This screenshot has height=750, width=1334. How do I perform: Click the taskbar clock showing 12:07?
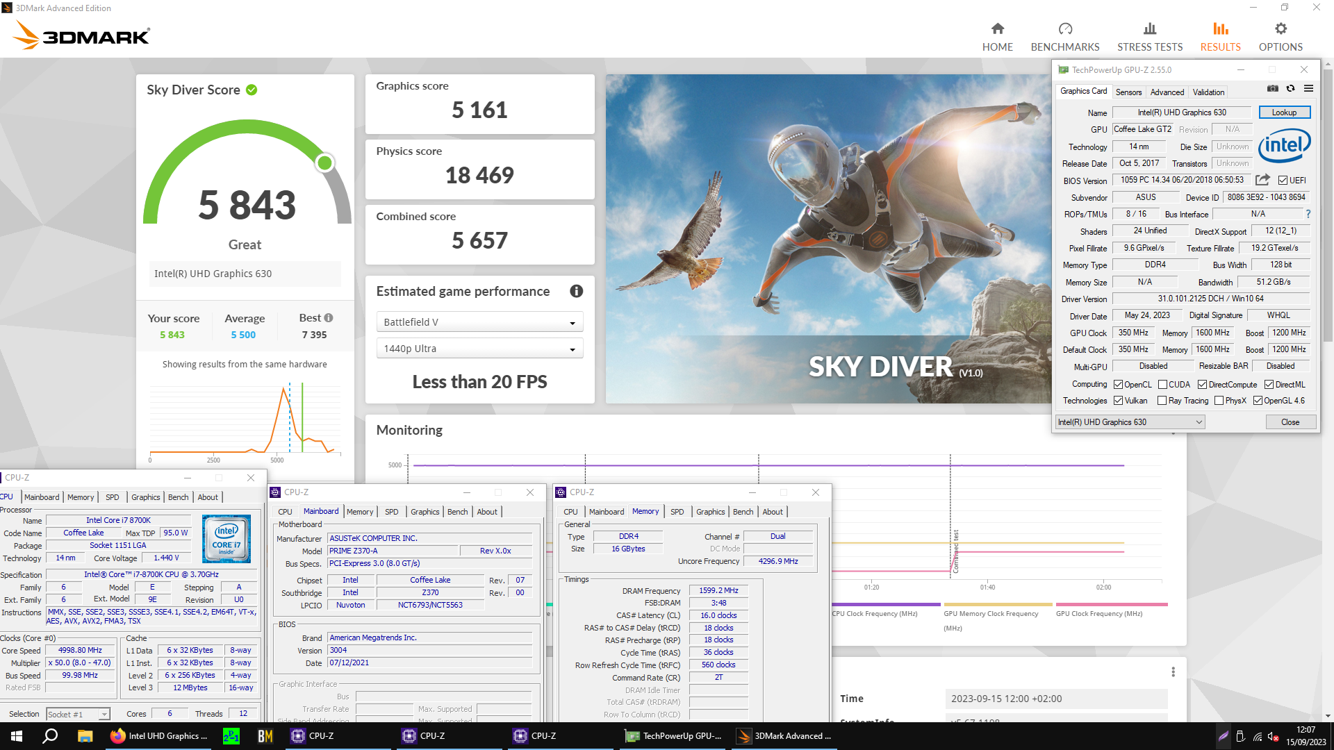pyautogui.click(x=1306, y=736)
